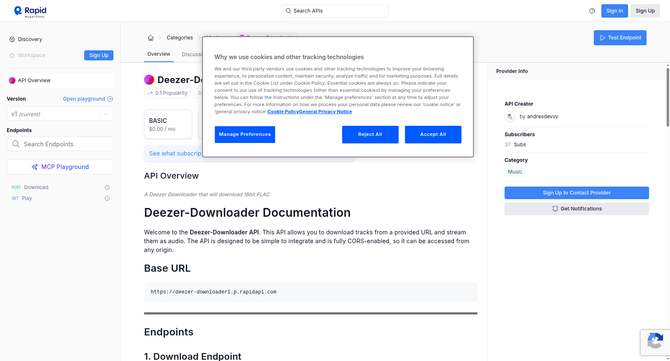Click the Rapid logo
The width and height of the screenshot is (670, 361).
30,11
